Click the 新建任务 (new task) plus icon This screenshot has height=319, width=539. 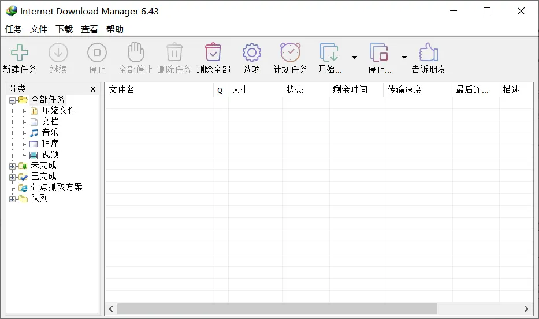(20, 52)
